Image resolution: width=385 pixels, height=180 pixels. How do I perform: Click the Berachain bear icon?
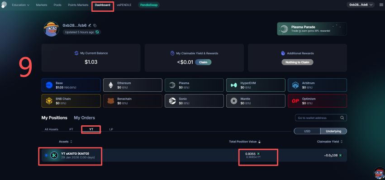[111, 101]
